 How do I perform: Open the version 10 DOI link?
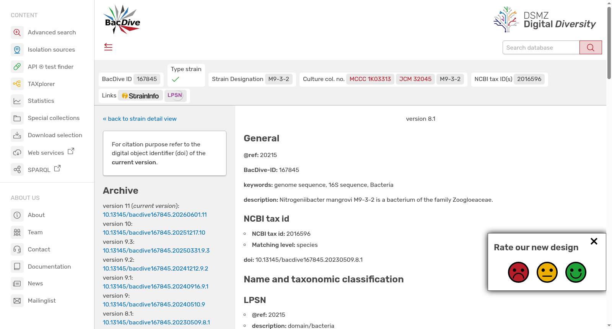pyautogui.click(x=154, y=233)
